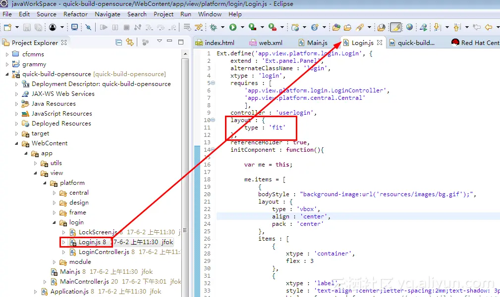The image size is (500, 297).
Task: Toggle Use Step Filters icon
Action: 199,27
